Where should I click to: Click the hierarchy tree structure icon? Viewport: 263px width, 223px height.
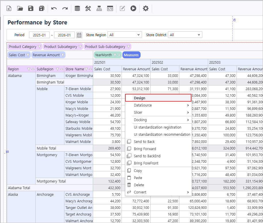pyautogui.click(x=99, y=8)
